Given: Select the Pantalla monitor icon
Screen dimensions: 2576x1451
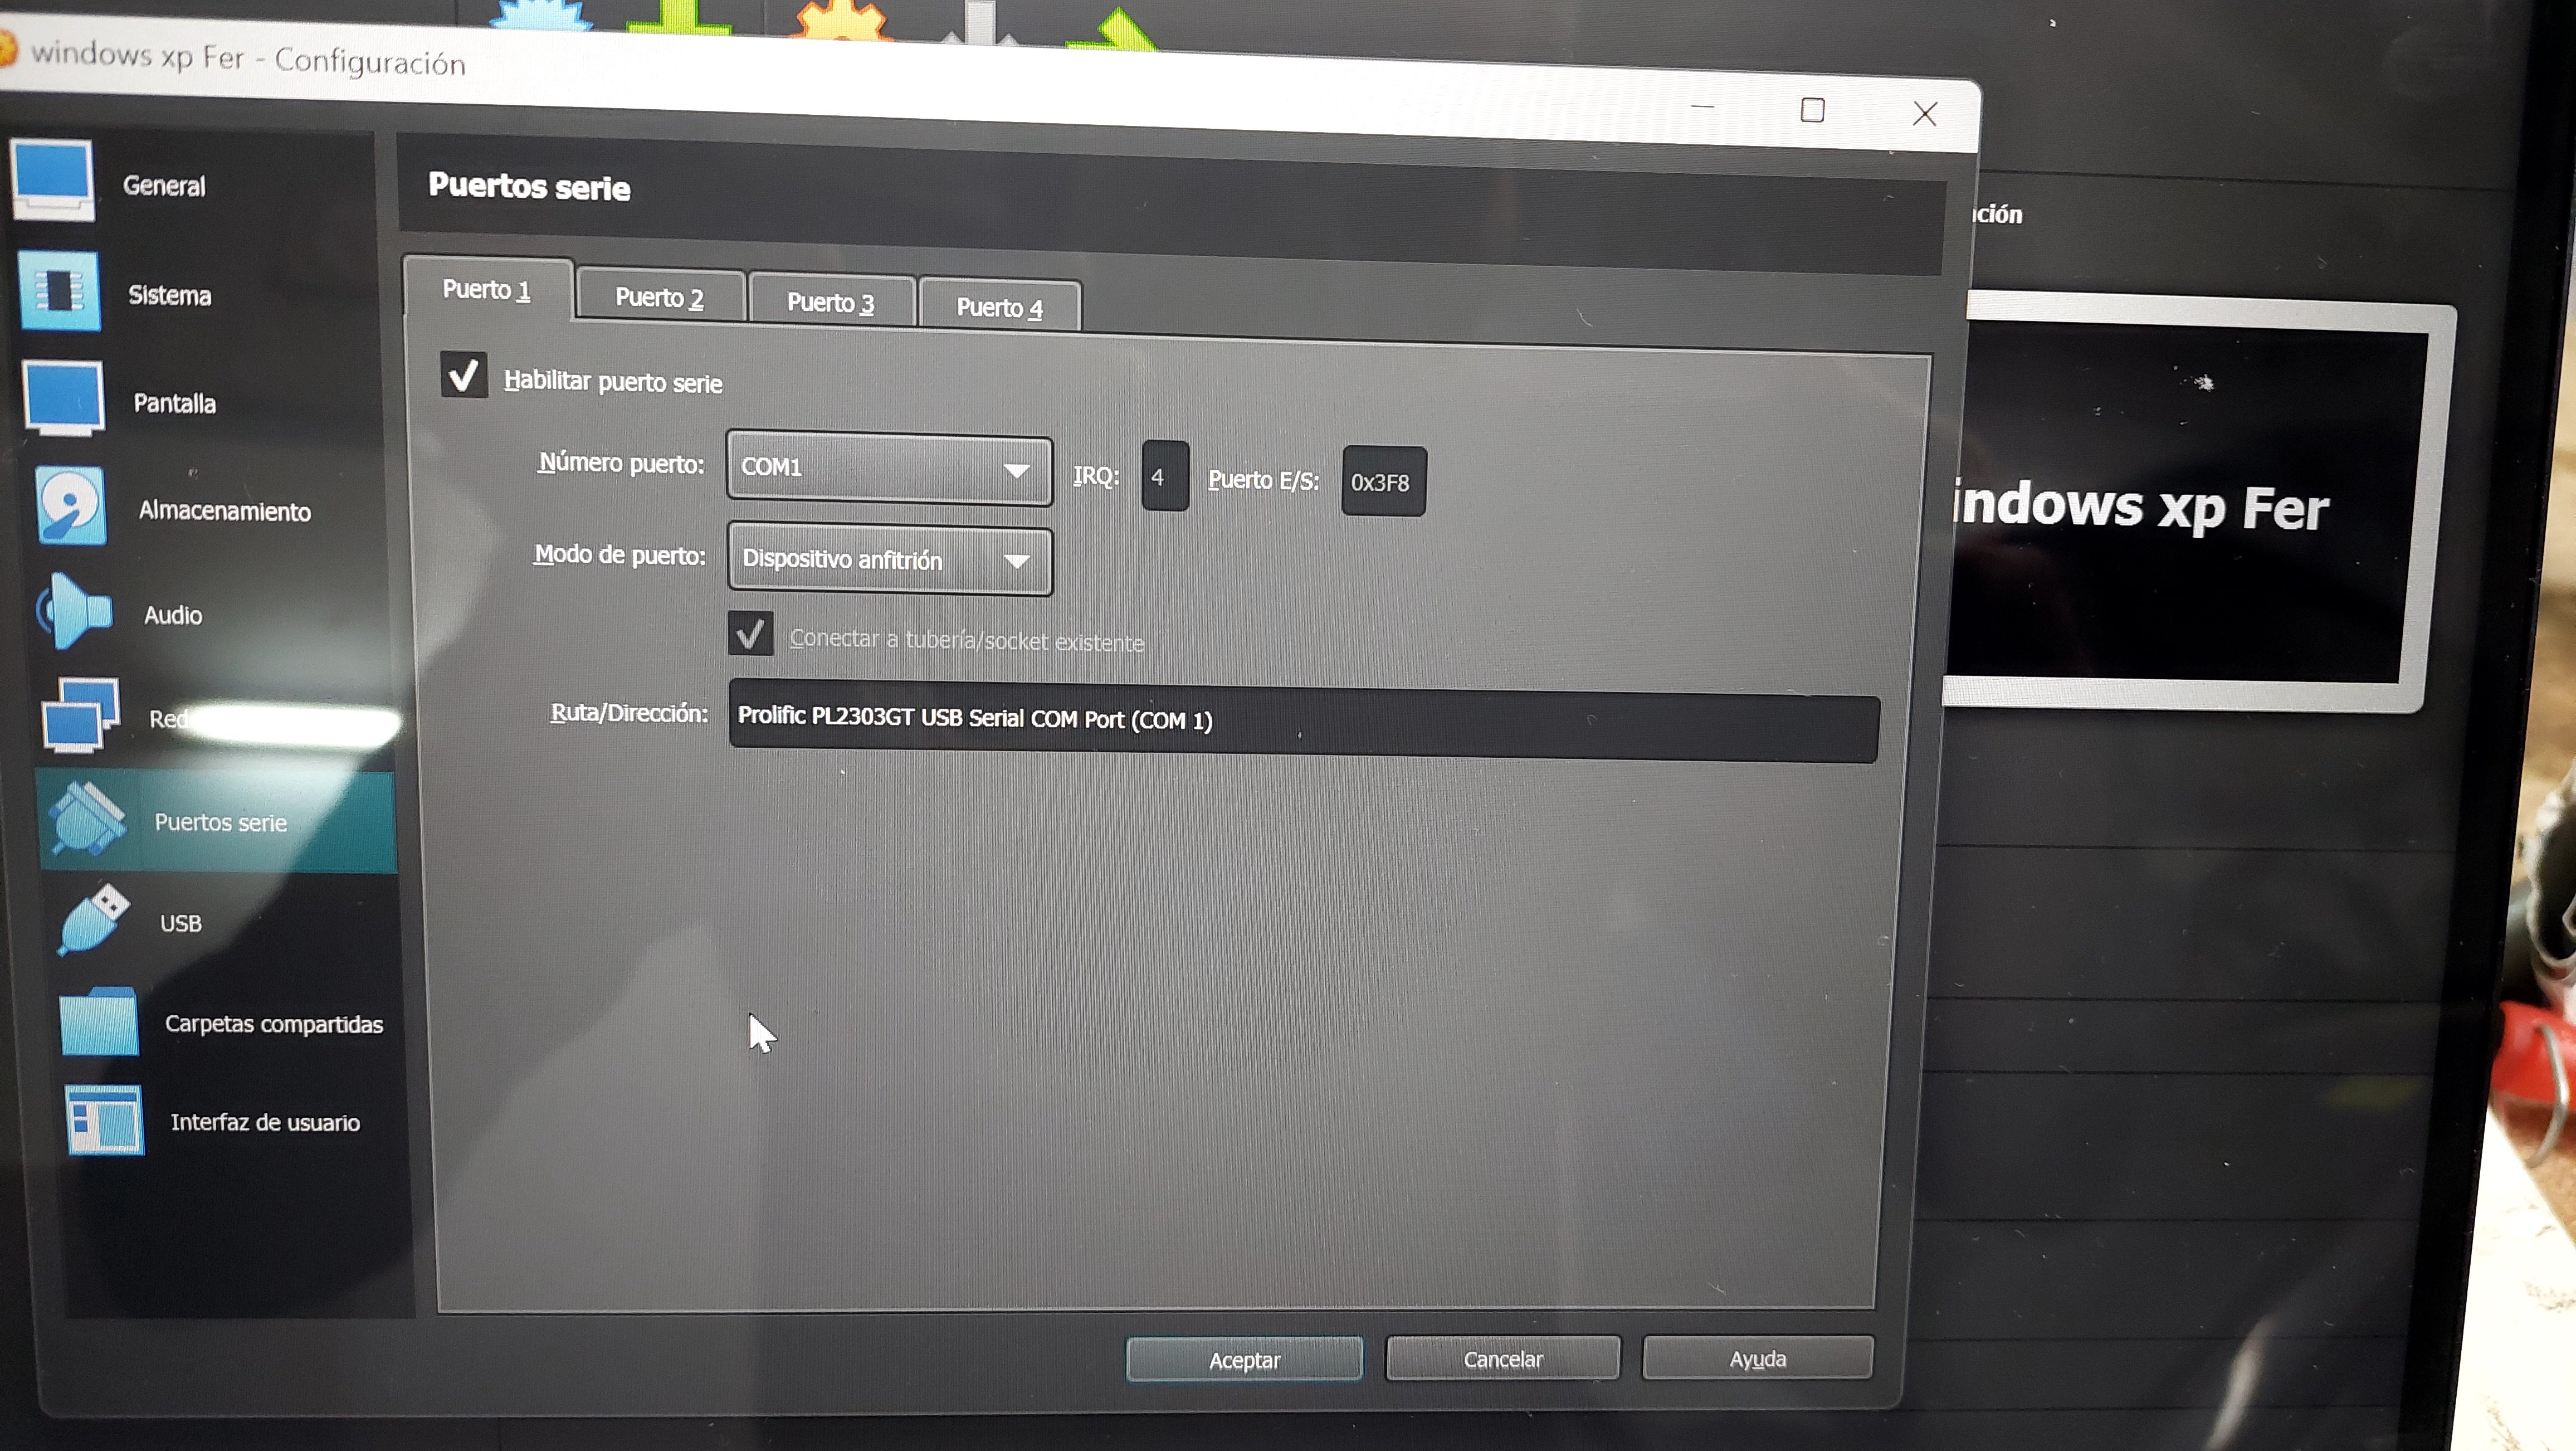Looking at the screenshot, I should coord(64,399).
